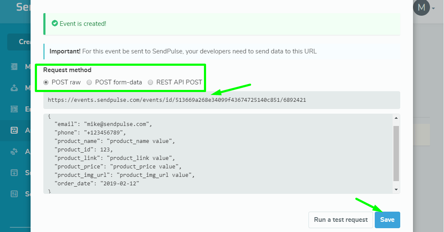The image size is (444, 232).
Task: Click the events.sendpulse.com URL field
Action: click(x=221, y=100)
